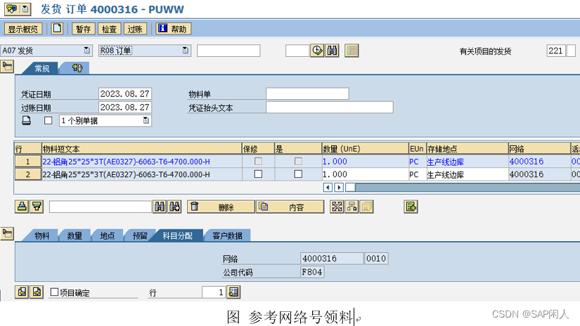
Task: Toggle 是 checkbox in row 2
Action: click(x=298, y=174)
